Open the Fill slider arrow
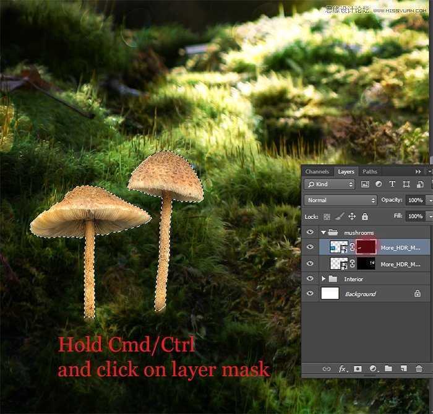 click(x=430, y=216)
